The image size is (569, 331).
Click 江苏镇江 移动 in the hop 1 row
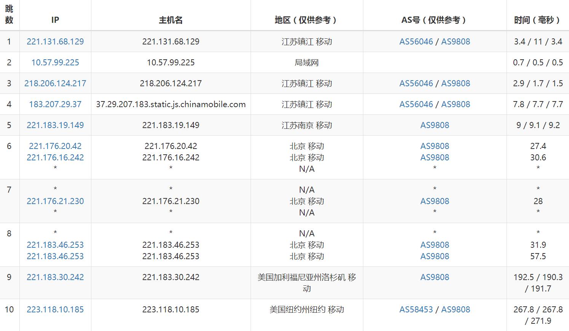pyautogui.click(x=307, y=41)
